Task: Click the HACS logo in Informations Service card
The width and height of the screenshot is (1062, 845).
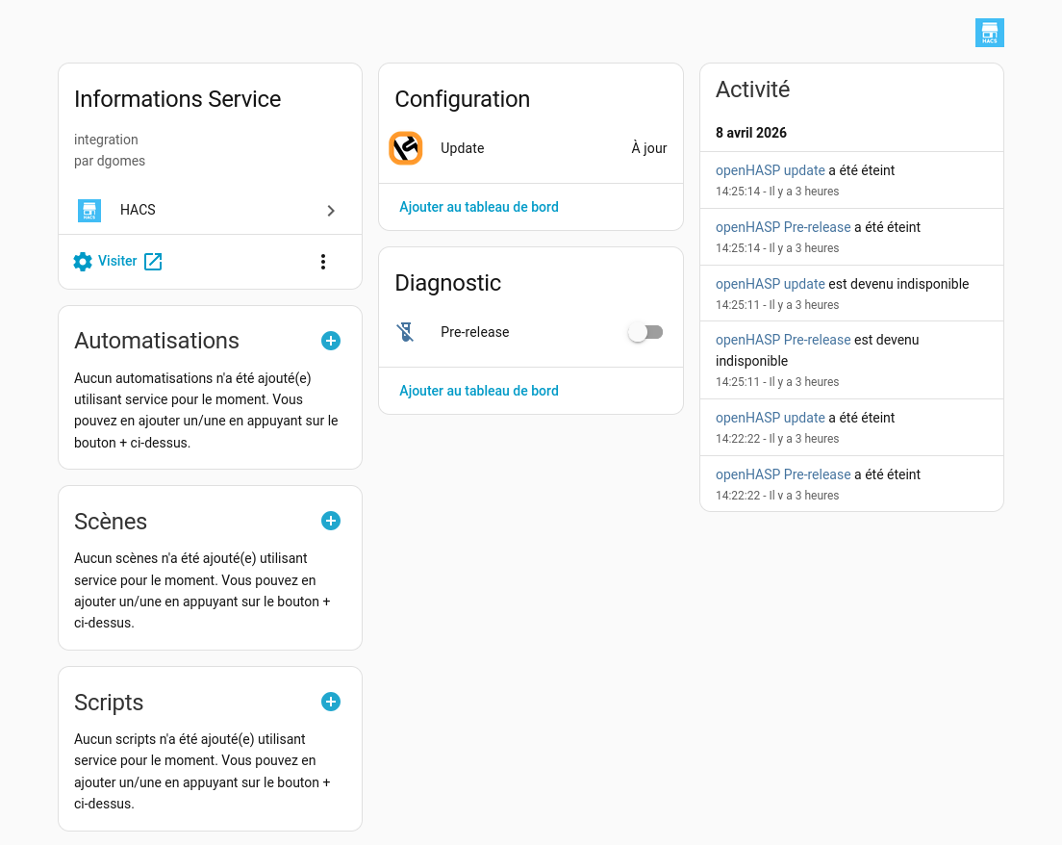Action: click(x=89, y=211)
